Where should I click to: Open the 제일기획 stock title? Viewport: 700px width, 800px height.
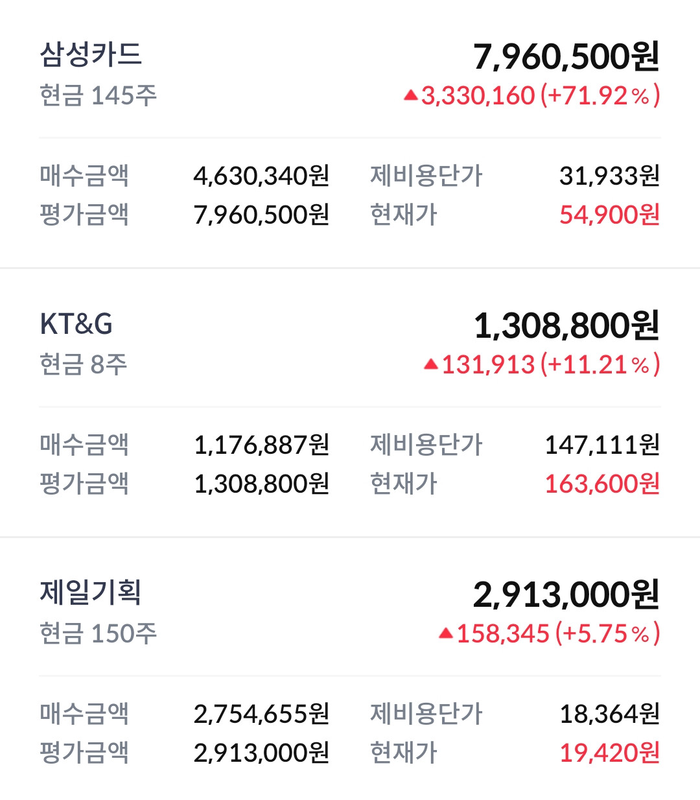coord(91,593)
